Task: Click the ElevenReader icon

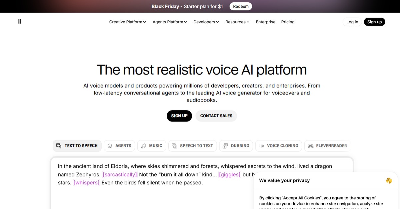Action: click(x=310, y=146)
